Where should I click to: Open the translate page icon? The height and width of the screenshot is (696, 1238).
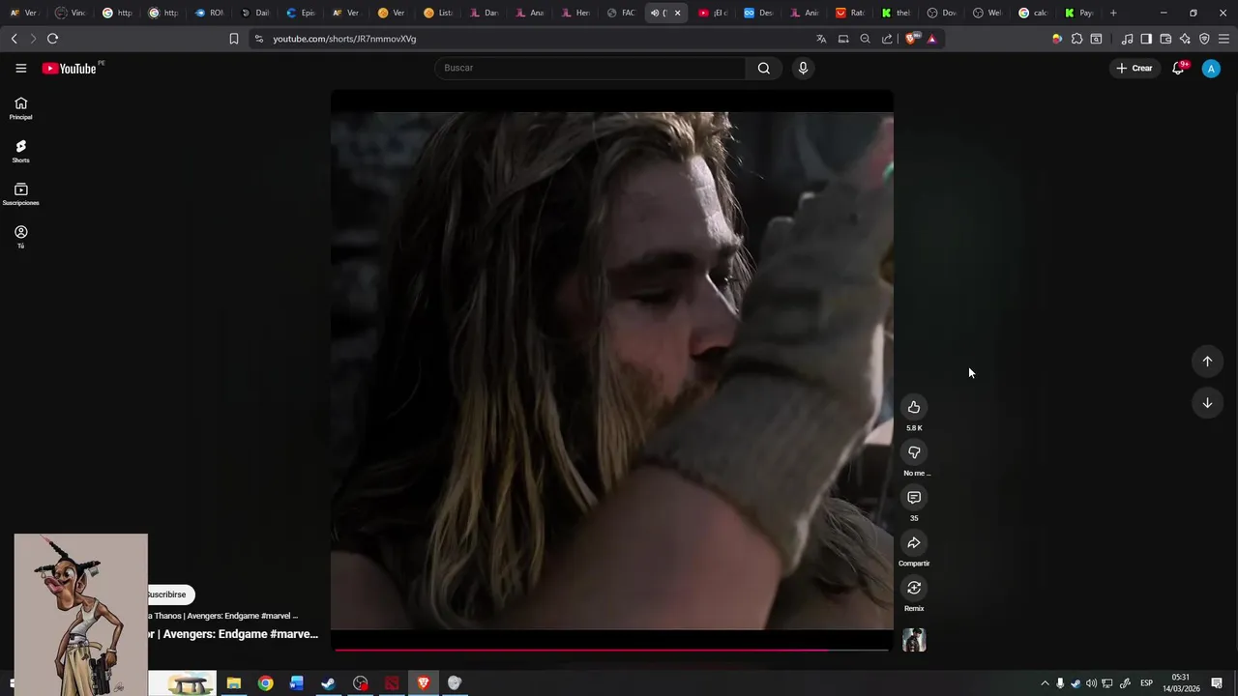(821, 39)
